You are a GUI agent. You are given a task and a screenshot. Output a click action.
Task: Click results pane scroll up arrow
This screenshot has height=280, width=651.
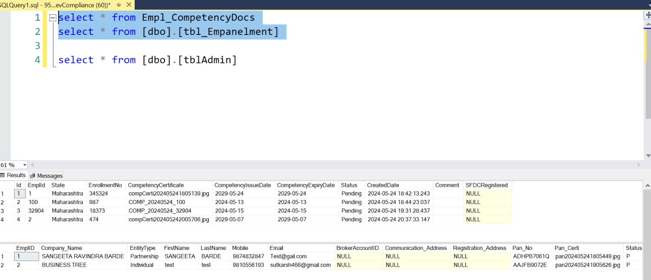647,186
